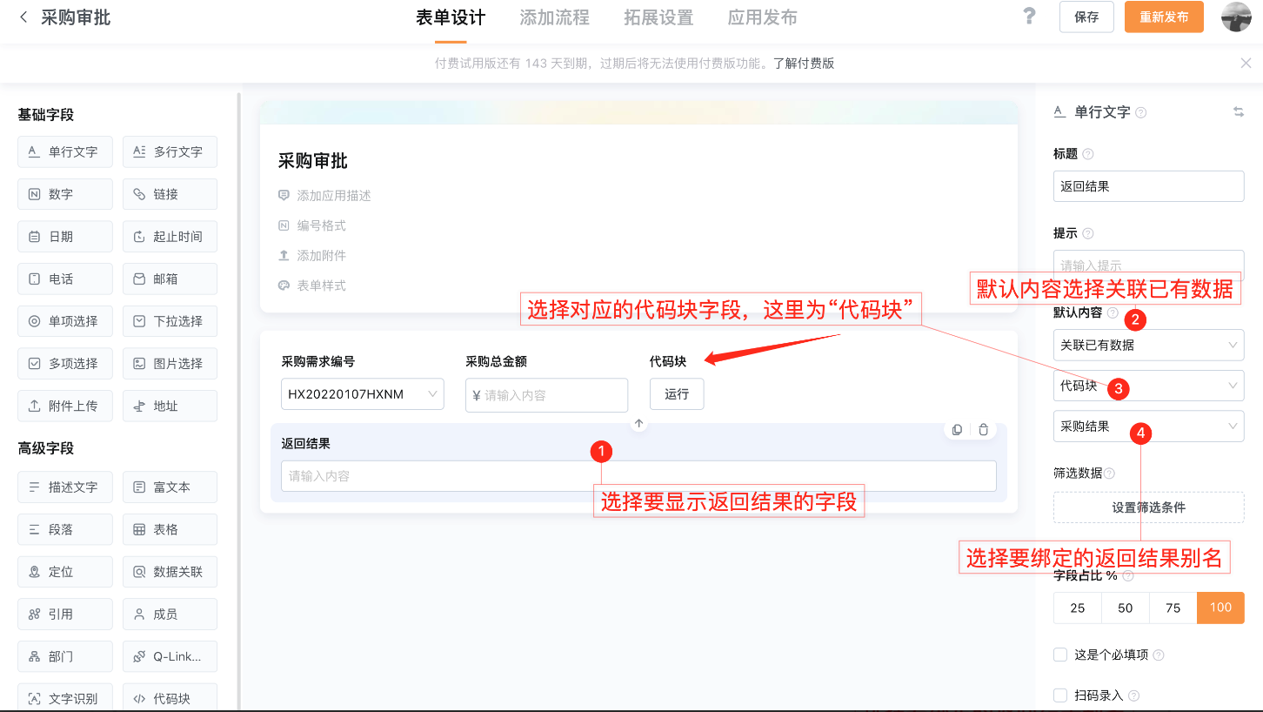Add 数字 field from the palette
Image resolution: width=1263 pixels, height=712 pixels.
[65, 194]
